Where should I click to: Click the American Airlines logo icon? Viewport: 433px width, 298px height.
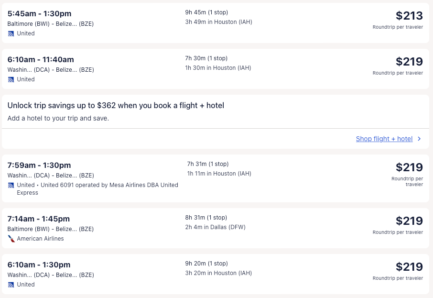click(x=11, y=239)
